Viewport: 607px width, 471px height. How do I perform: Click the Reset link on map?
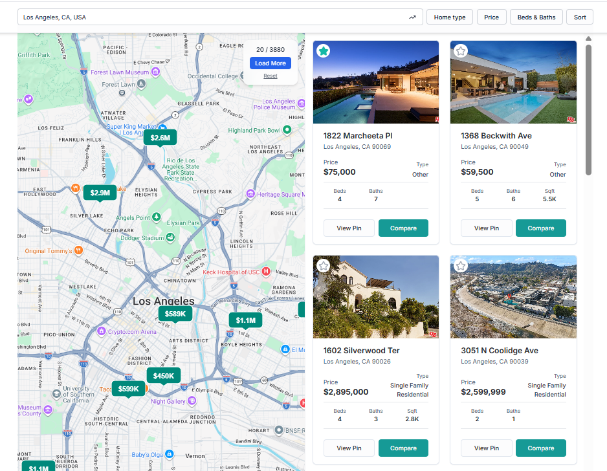click(270, 76)
